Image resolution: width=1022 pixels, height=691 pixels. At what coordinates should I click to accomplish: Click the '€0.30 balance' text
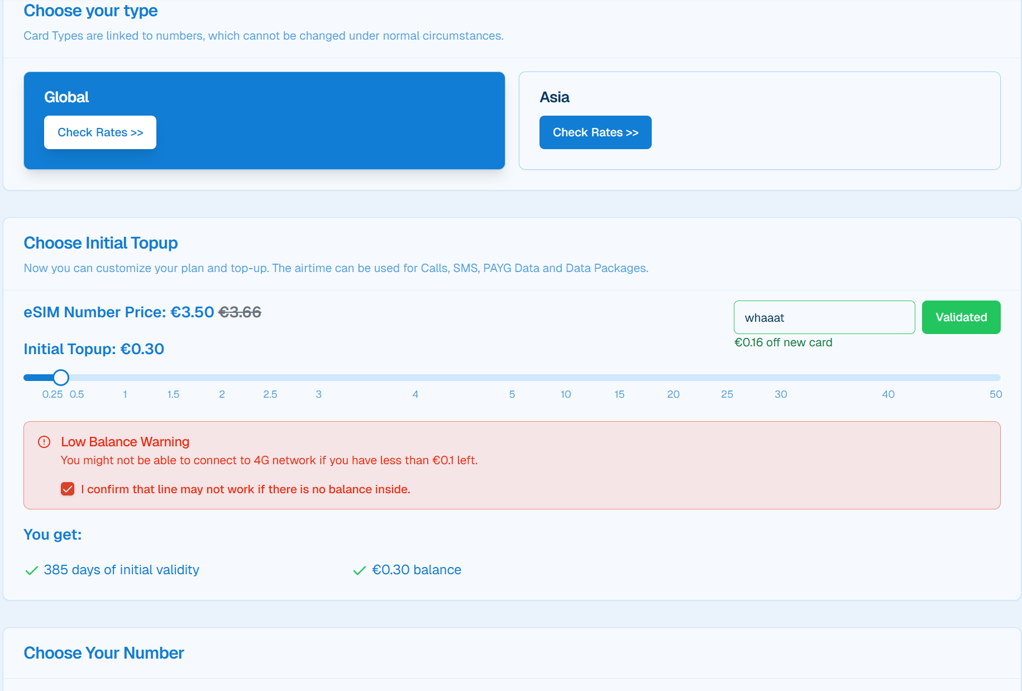[417, 570]
